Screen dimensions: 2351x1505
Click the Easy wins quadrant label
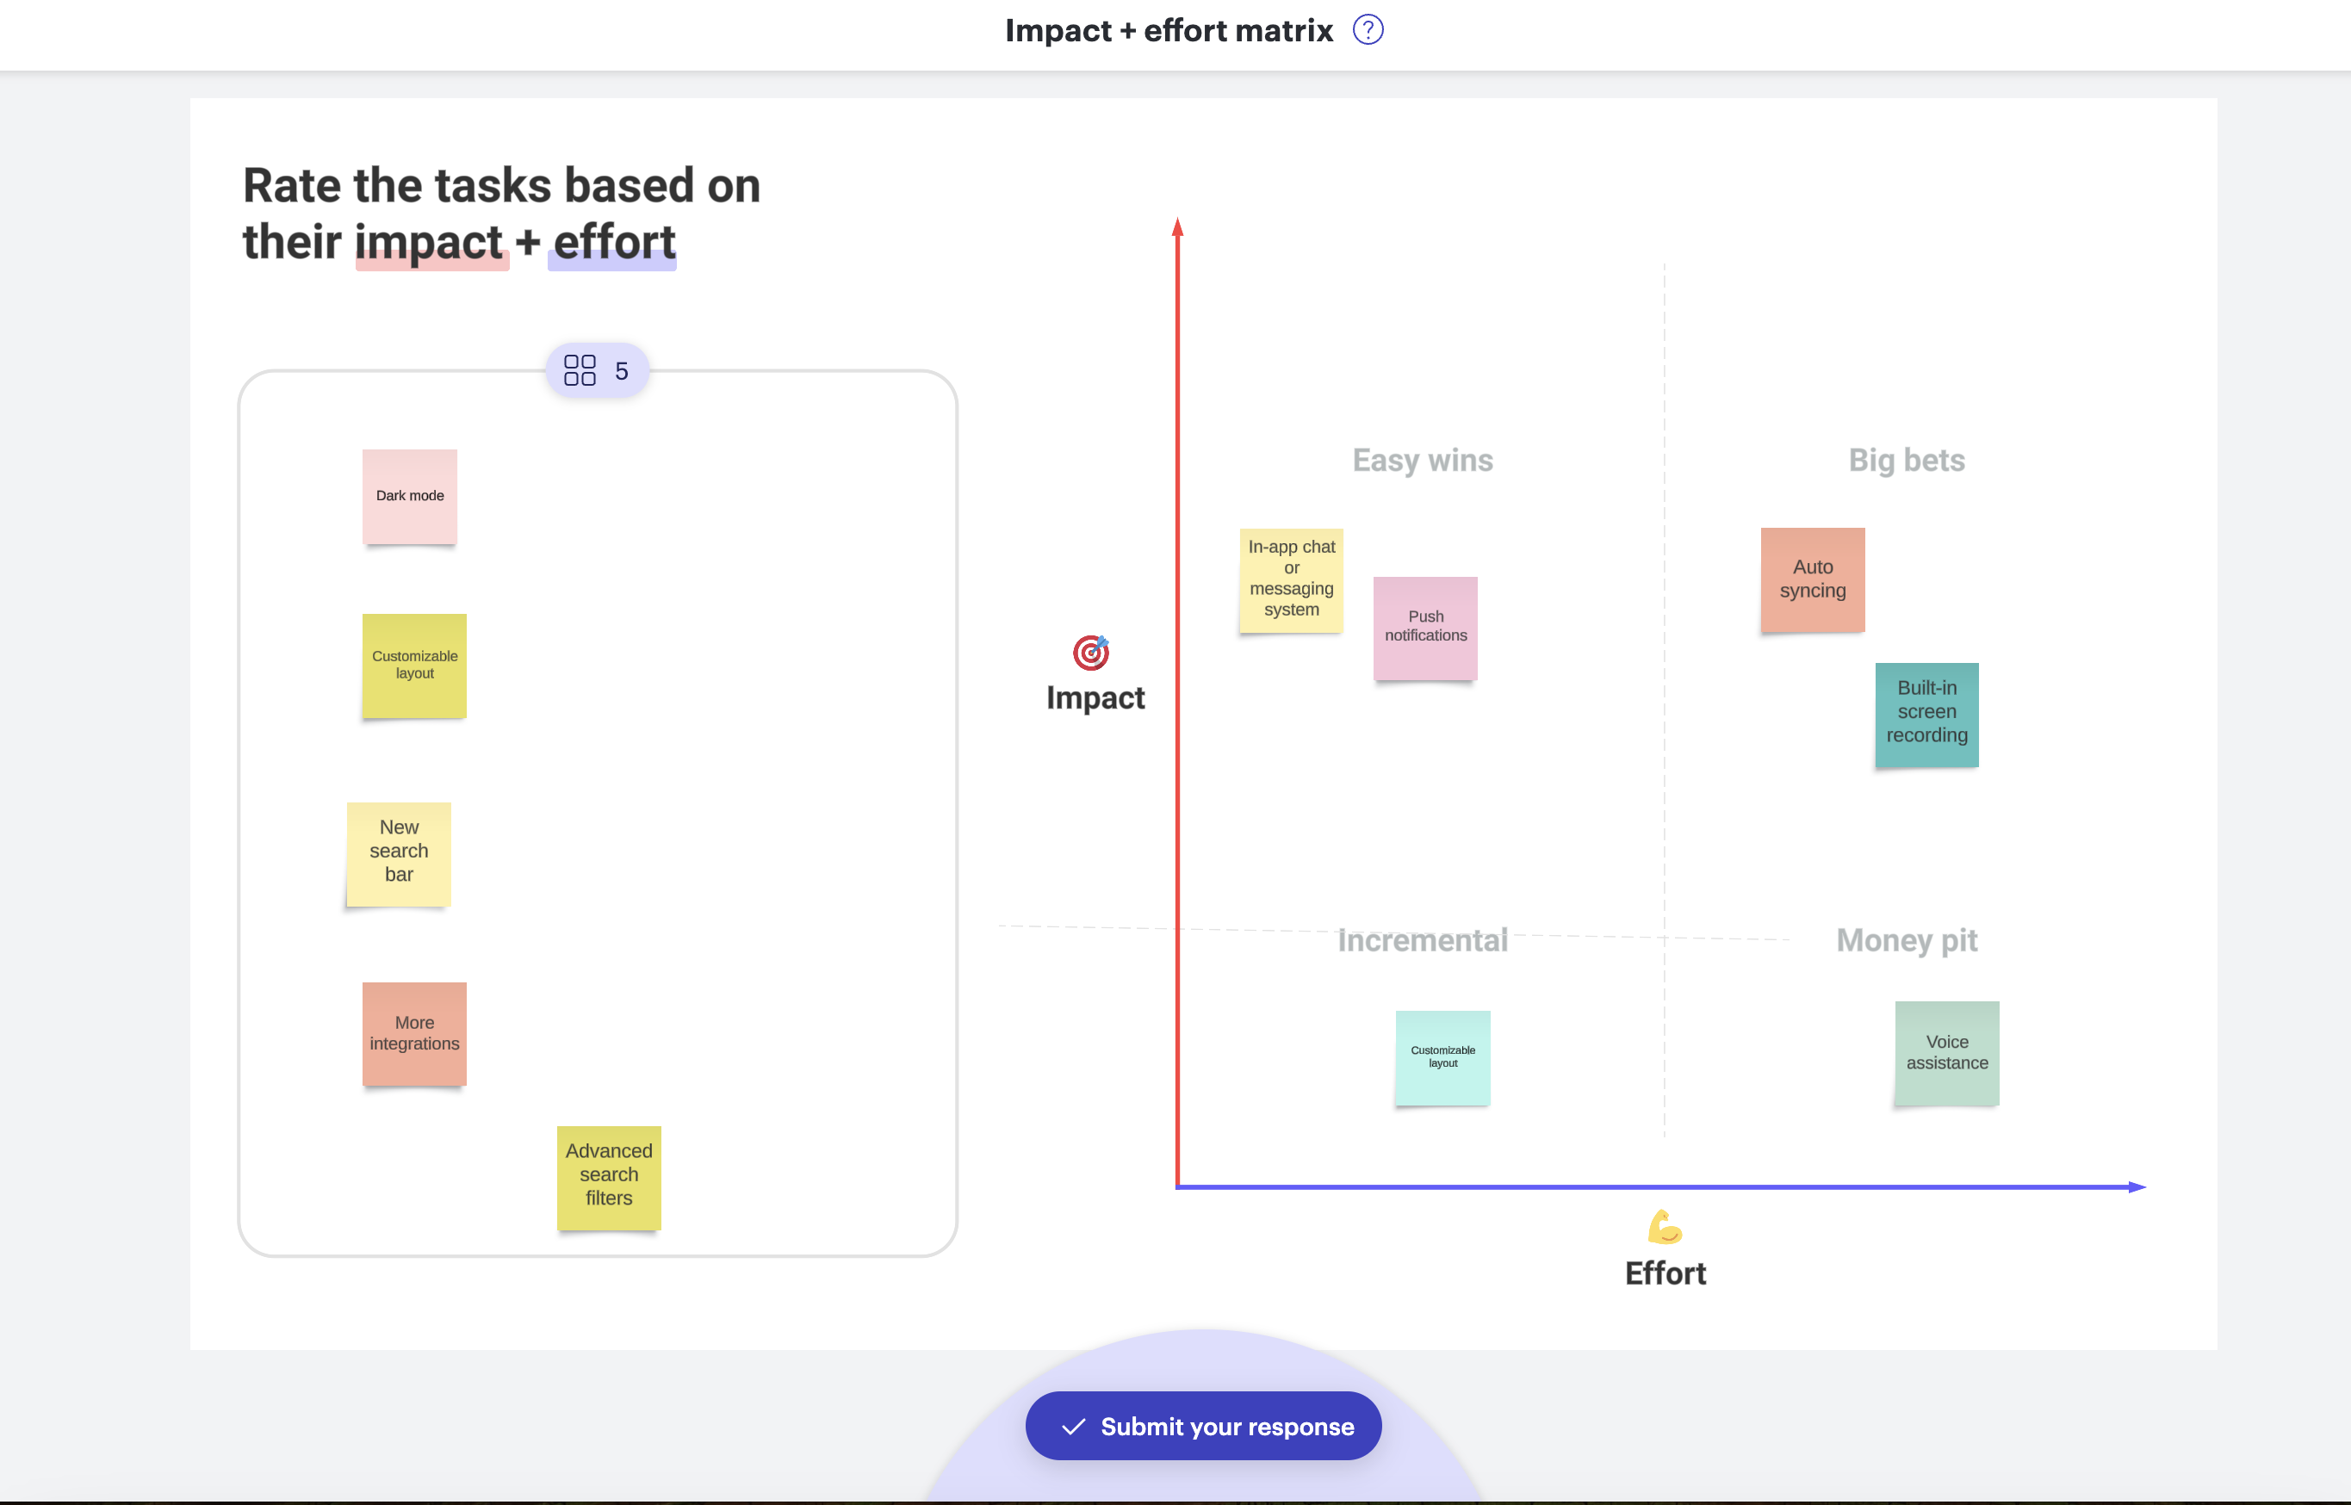1423,461
